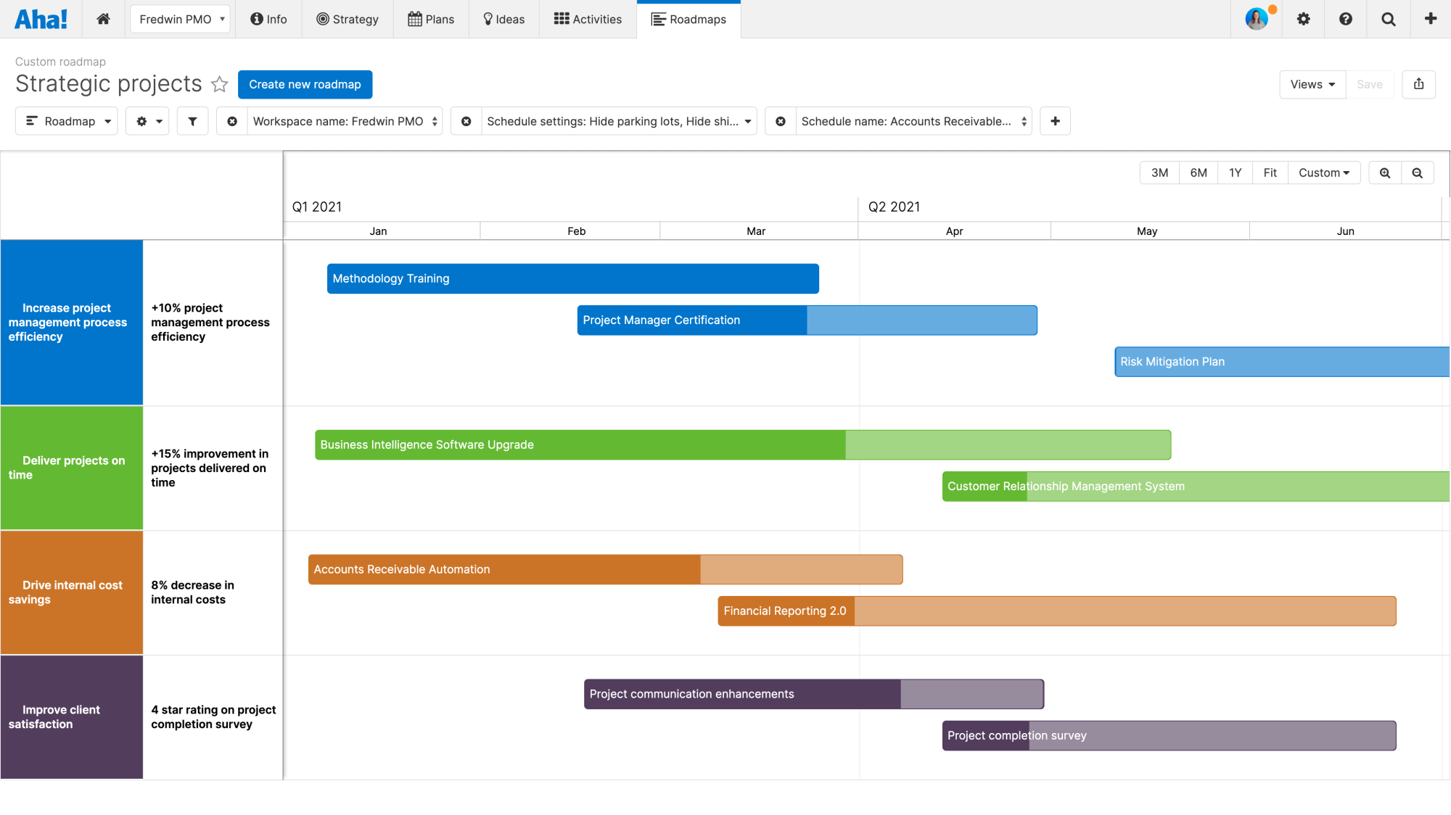Click the Create new roadmap button
Viewport: 1451px width, 815px height.
tap(304, 83)
